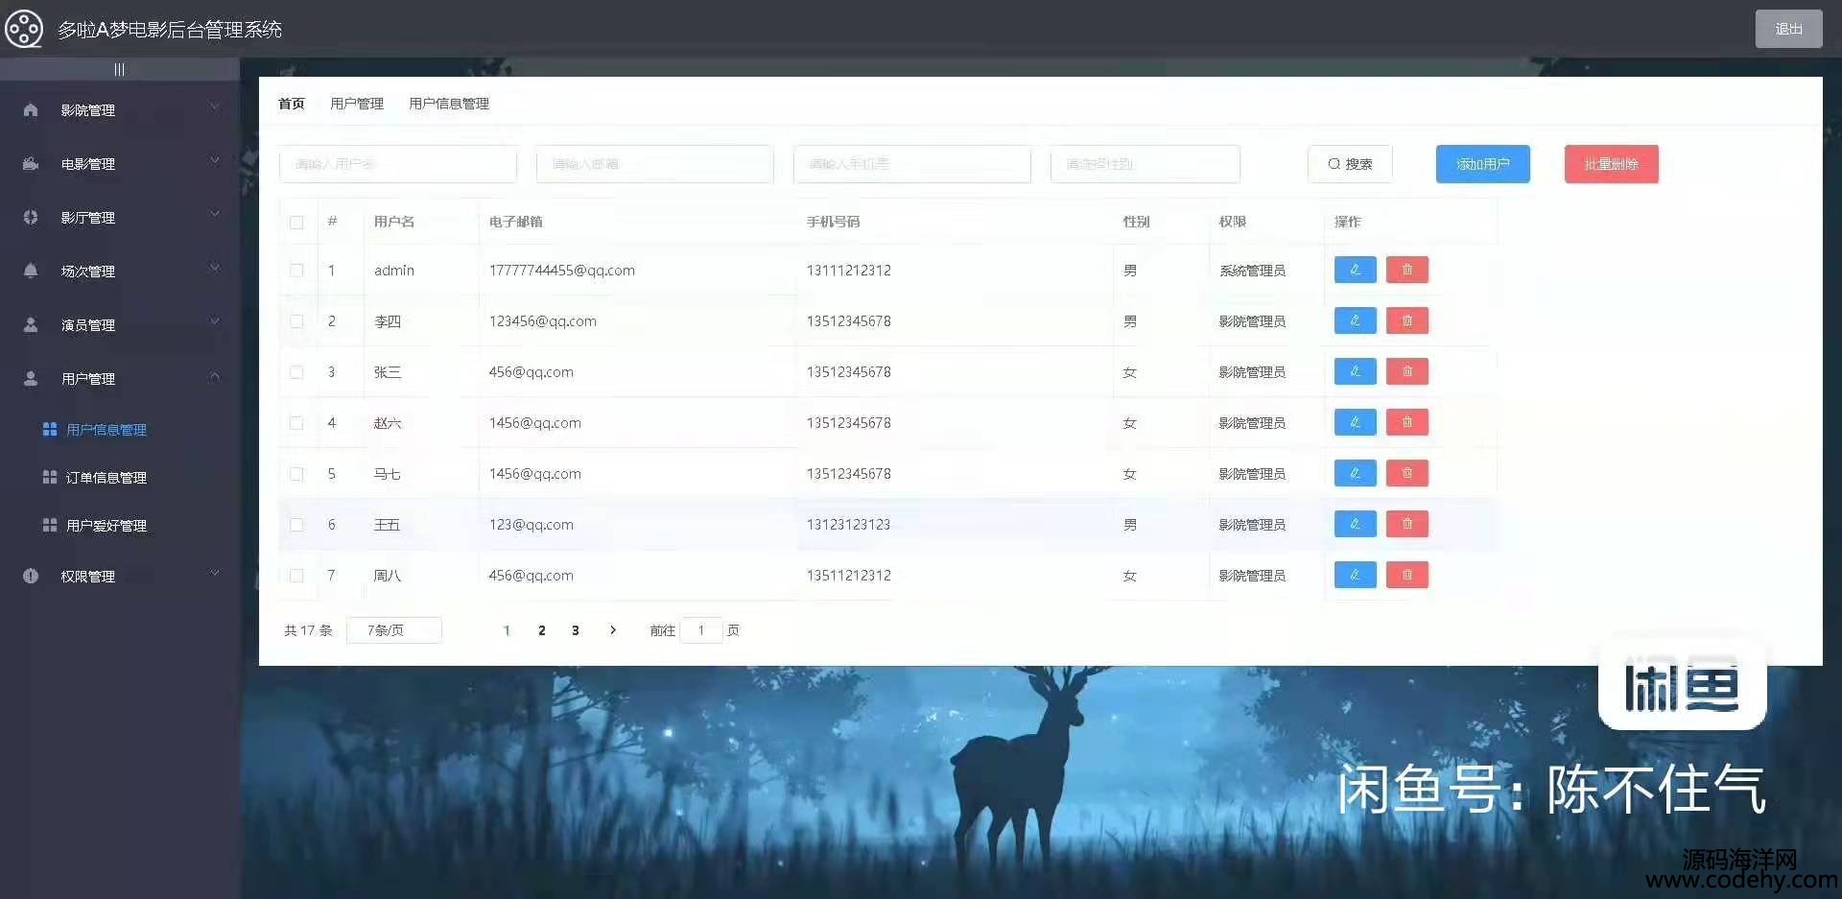This screenshot has width=1842, height=899.
Task: Check the checkbox for the admin row
Action: (x=296, y=271)
